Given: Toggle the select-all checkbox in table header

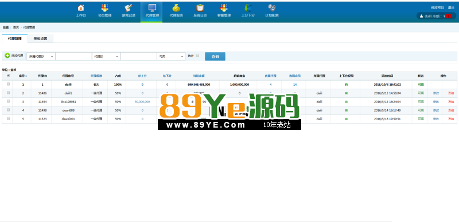Looking at the screenshot, I should (x=8, y=76).
